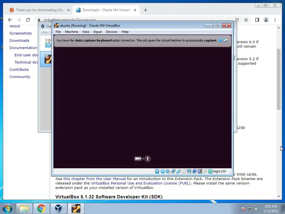
Task: Open the VirtualBox Personal Use and Evaluation License link
Action: pyautogui.click(x=141, y=183)
